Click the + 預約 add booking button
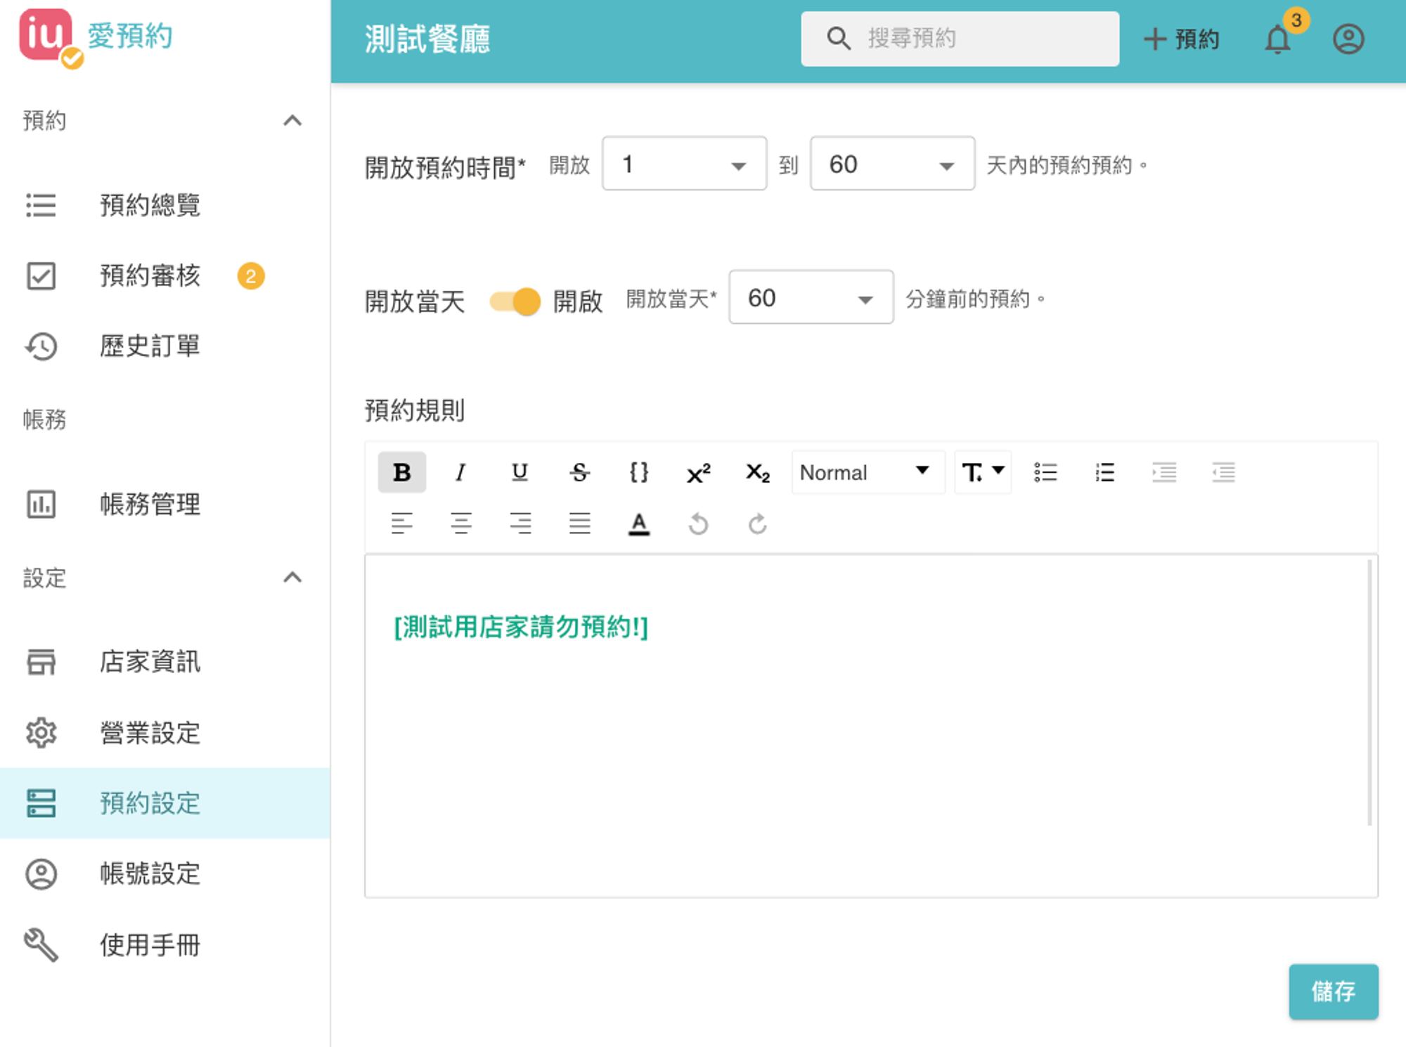 pos(1181,39)
